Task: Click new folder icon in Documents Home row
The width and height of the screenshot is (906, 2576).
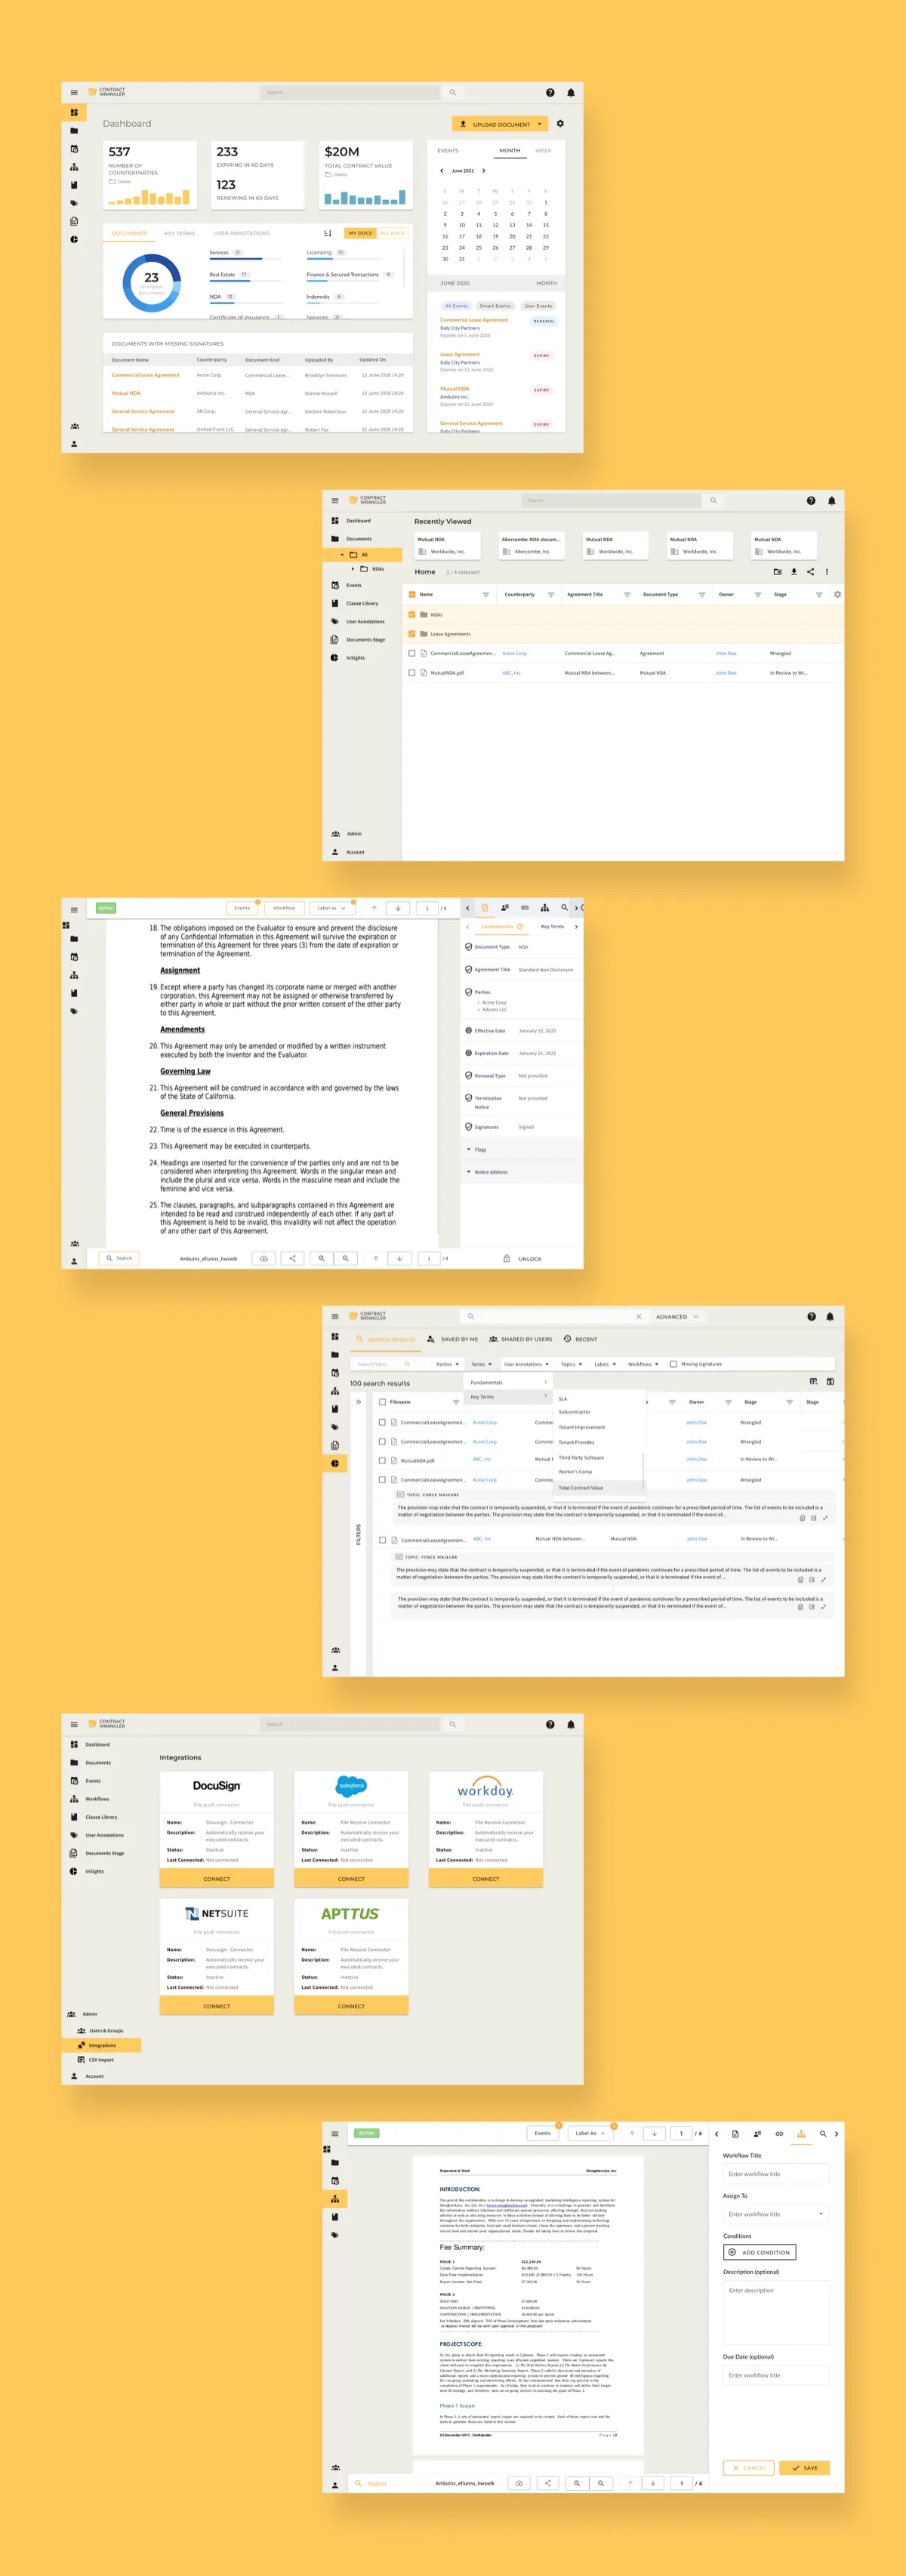Action: point(778,572)
